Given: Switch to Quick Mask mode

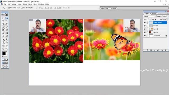Looking at the screenshot, I should (6, 60).
